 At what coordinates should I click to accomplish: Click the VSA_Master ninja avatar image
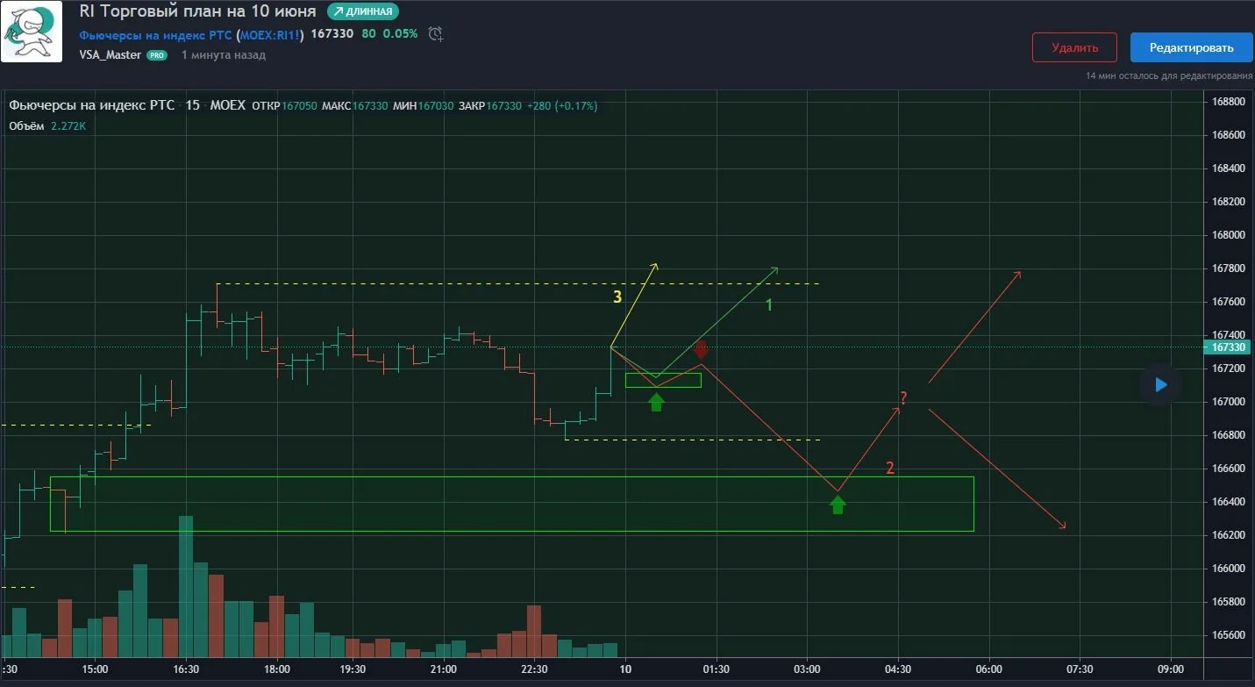32,32
